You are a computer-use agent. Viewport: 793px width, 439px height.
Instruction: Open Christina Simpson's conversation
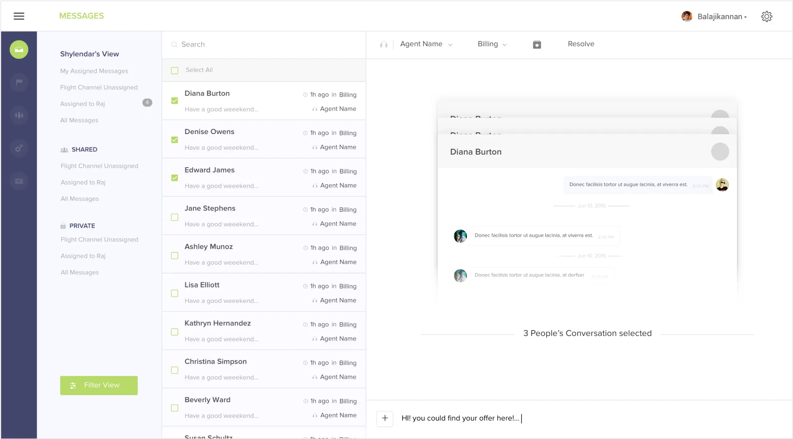coord(264,369)
